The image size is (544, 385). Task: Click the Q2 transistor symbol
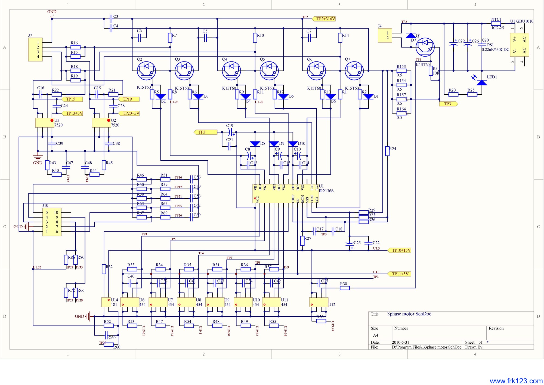pyautogui.click(x=146, y=71)
